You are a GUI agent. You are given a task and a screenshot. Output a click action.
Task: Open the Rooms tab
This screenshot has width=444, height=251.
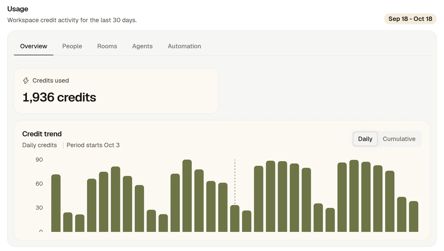[x=107, y=46]
